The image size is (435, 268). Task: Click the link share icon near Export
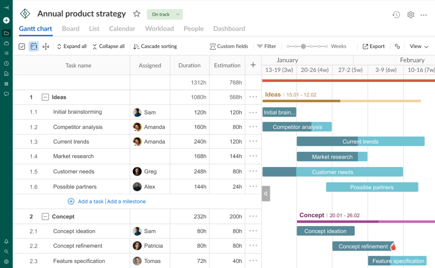point(397,46)
